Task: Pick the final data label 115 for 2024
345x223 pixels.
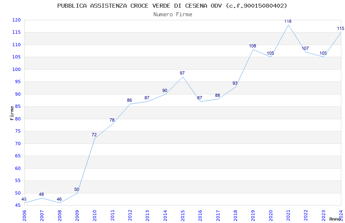Action: click(x=341, y=28)
